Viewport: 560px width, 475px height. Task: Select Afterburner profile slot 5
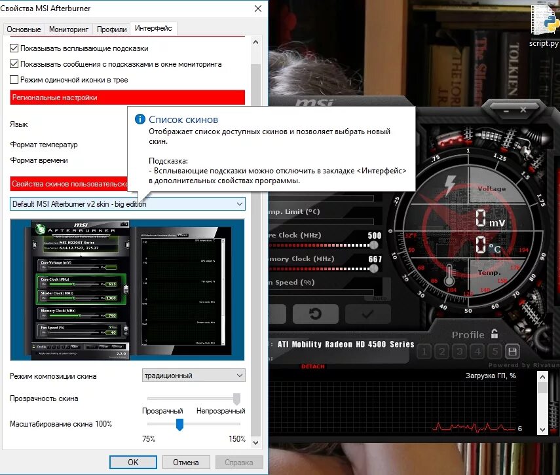pyautogui.click(x=495, y=352)
